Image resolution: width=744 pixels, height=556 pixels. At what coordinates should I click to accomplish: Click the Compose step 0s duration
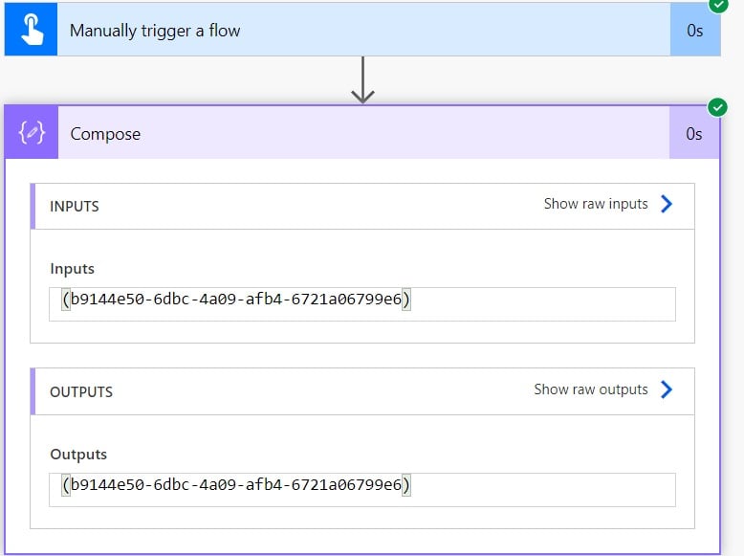tap(694, 134)
